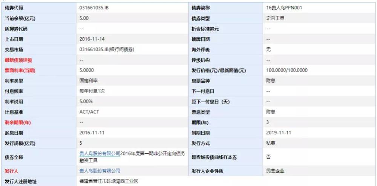Screen dimensions: 377x186
Task: Select rate description value 5.00%
Action: (86, 101)
